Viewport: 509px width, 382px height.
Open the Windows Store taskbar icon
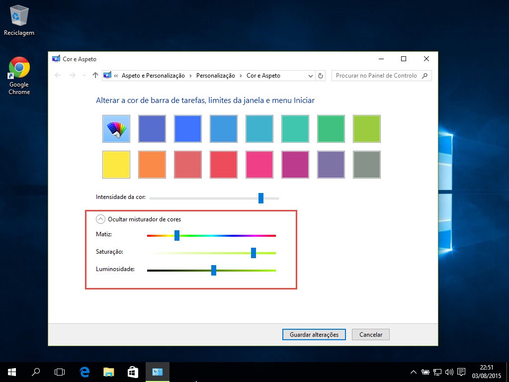click(x=133, y=372)
